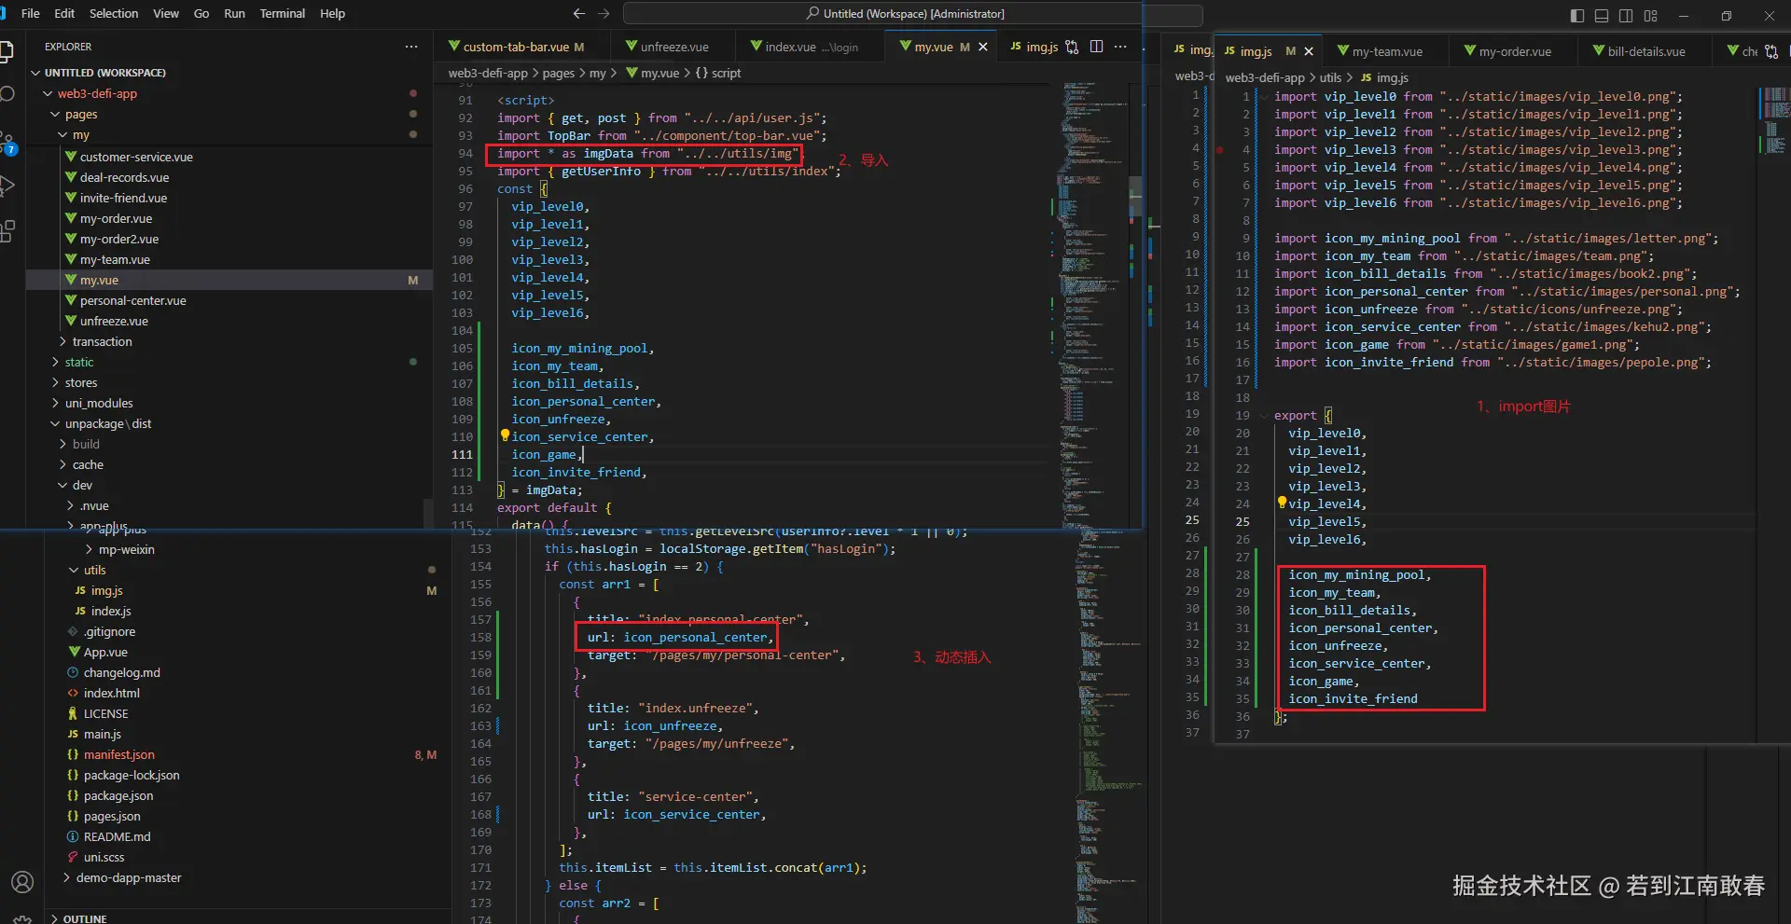Click Open Changes icon in right window tab bar
The height and width of the screenshot is (924, 1791).
point(1771,51)
